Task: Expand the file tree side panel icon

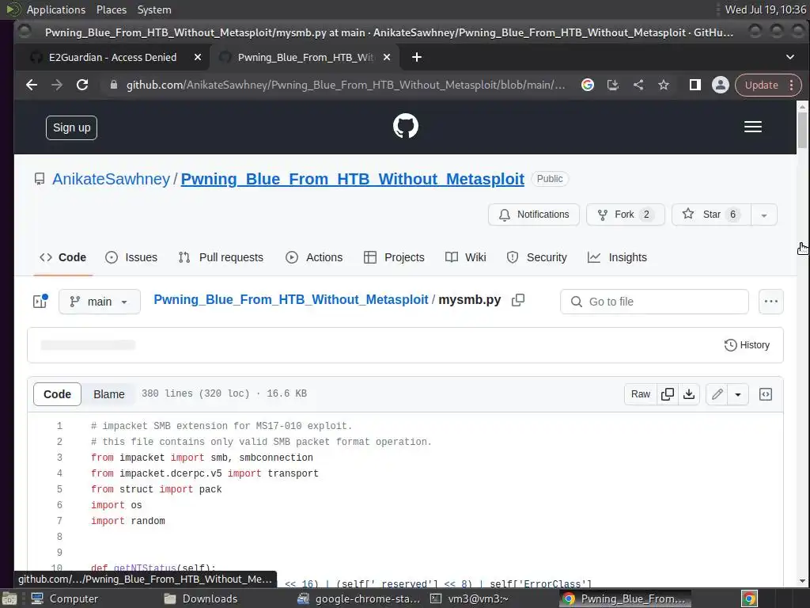Action: coord(40,302)
